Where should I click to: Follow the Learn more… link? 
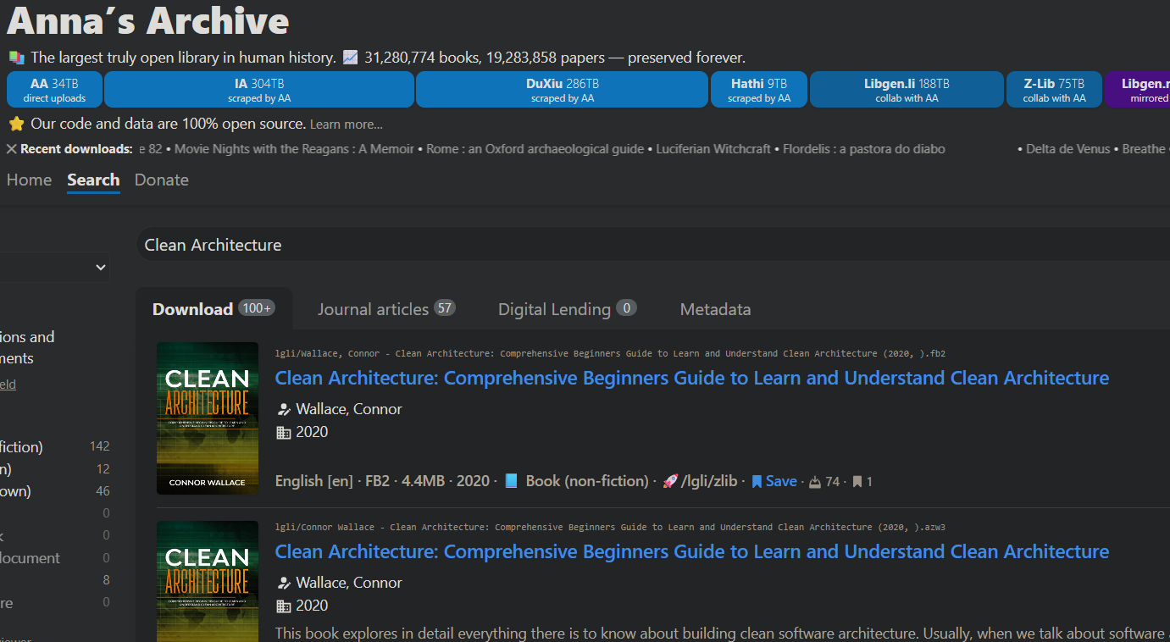pyautogui.click(x=346, y=125)
